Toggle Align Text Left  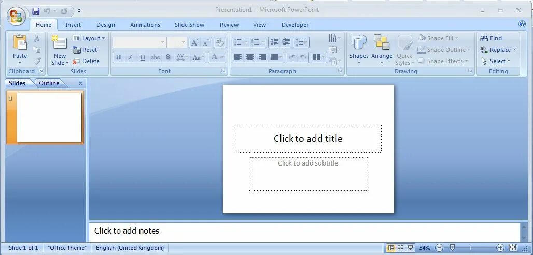(238, 57)
